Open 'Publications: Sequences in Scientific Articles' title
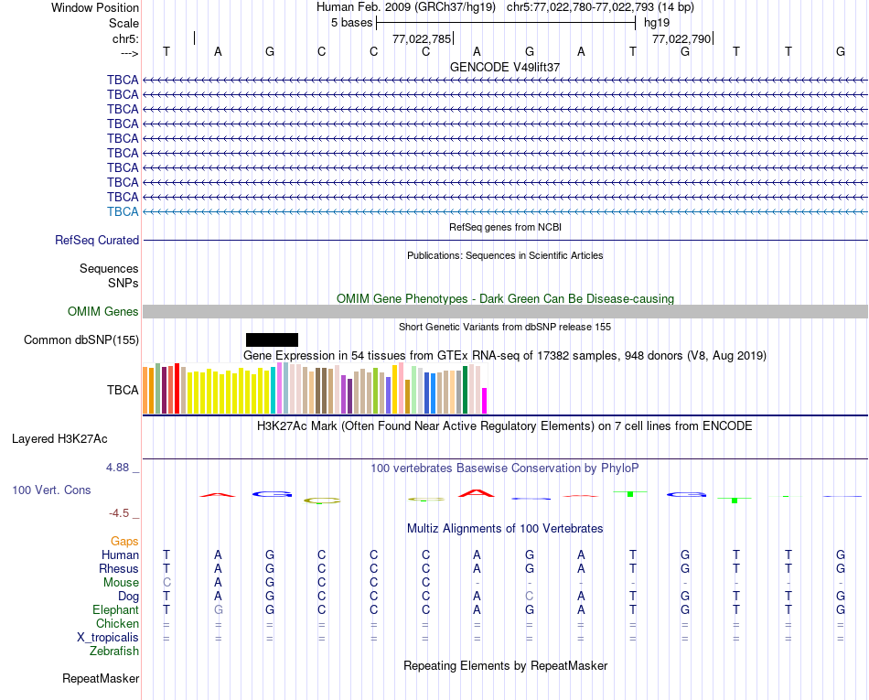The width and height of the screenshot is (869, 700). coord(505,255)
